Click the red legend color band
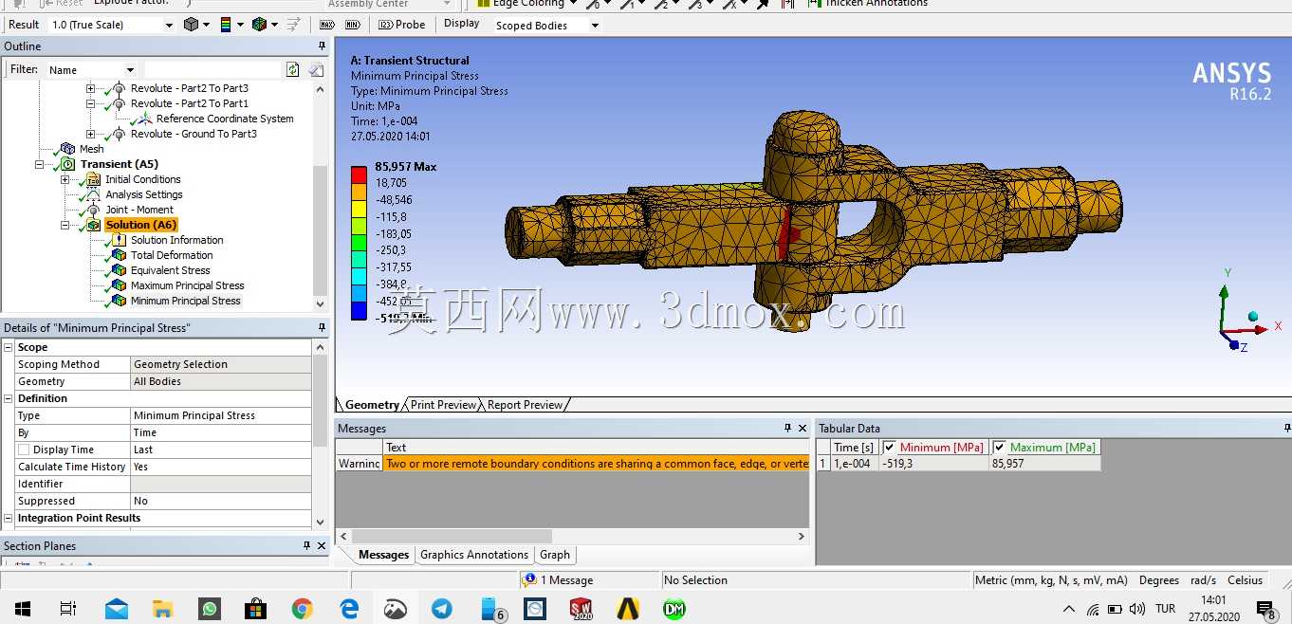The image size is (1292, 624). coord(359,175)
